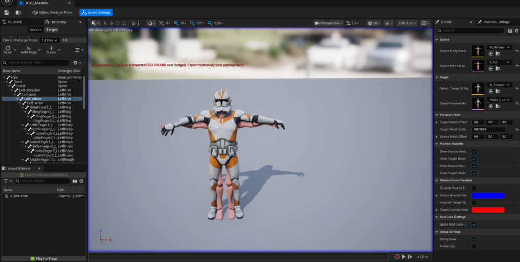Image resolution: width=520 pixels, height=262 pixels.
Task: Enable Profile Ops checkbox
Action: click(474, 246)
